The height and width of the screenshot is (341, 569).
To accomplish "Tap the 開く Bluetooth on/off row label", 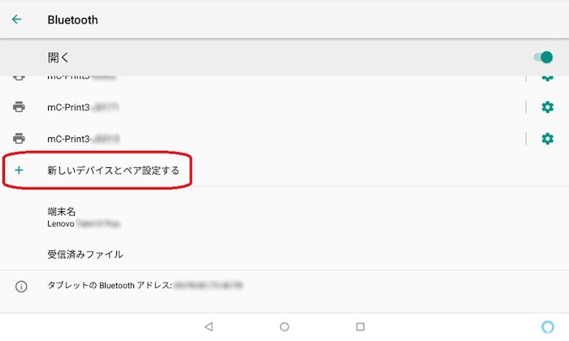I will tap(58, 58).
